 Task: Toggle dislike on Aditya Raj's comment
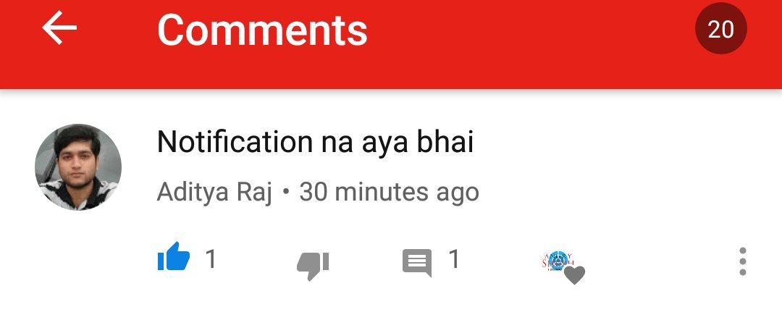coord(313,266)
